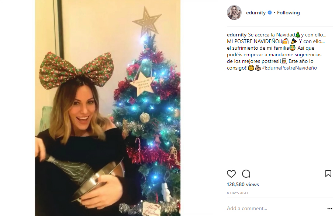Open the edurnity username in the post header
This screenshot has width=335, height=216.
[x=256, y=13]
